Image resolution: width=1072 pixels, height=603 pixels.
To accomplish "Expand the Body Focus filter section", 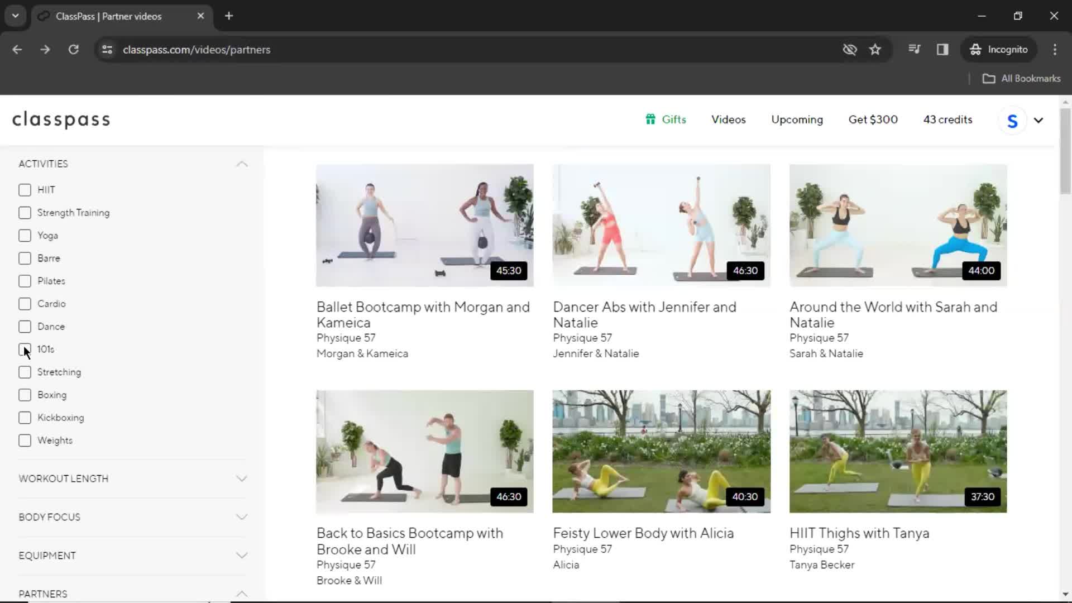I will click(242, 517).
